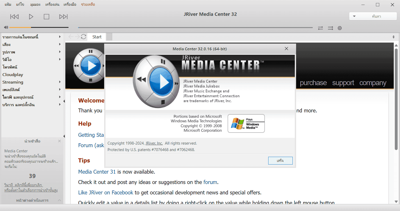Image resolution: width=400 pixels, height=211 pixels.
Task: Click the playback seek bar
Action: tap(195, 28)
